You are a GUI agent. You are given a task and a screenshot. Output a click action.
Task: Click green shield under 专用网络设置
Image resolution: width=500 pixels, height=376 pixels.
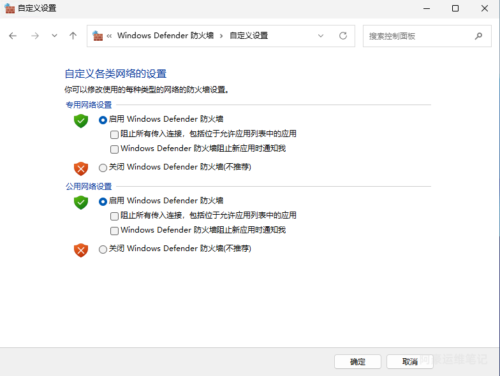point(80,120)
